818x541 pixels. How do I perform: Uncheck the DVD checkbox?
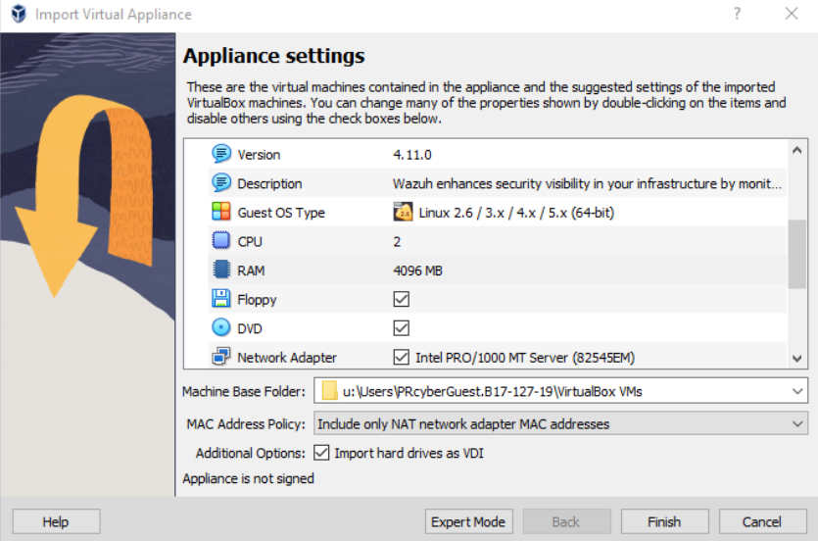402,328
